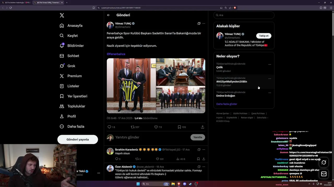The height and width of the screenshot is (187, 334).
Task: Click the Ara search field
Action: [x=244, y=15]
